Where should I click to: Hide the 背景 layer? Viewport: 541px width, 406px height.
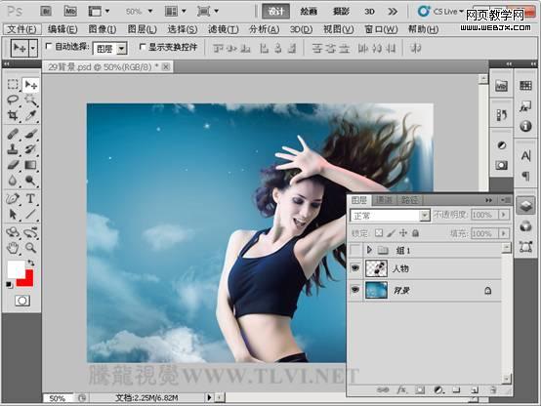(x=355, y=290)
